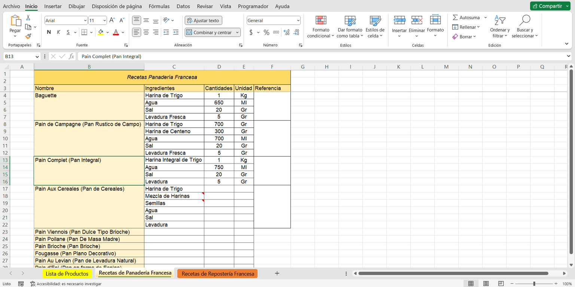Image resolution: width=575 pixels, height=287 pixels.
Task: Switch to Page Break Preview icon
Action: [501, 284]
